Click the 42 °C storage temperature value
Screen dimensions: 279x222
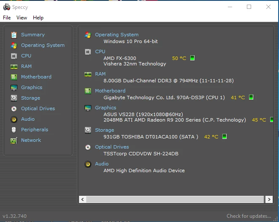(211, 137)
